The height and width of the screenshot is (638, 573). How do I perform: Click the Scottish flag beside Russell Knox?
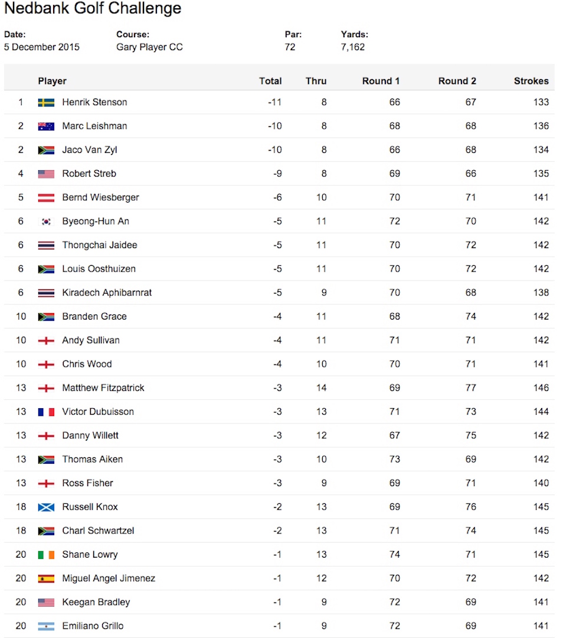click(46, 507)
